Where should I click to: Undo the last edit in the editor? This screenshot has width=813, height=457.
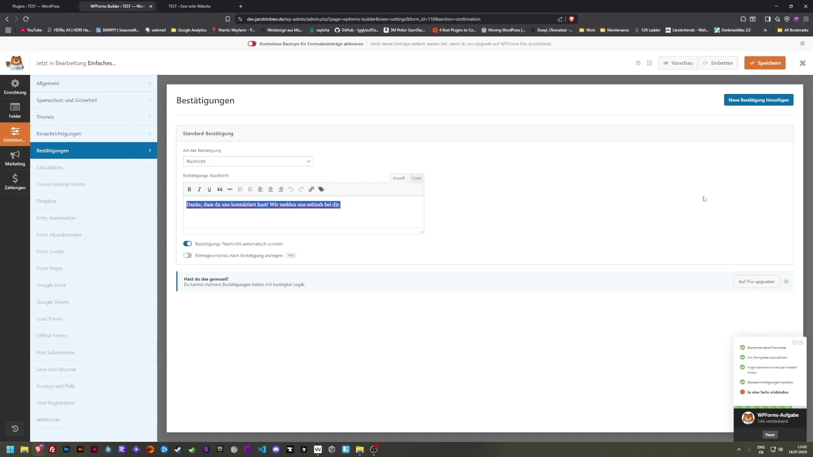click(x=291, y=189)
